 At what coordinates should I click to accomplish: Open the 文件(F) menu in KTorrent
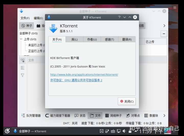point(25,18)
